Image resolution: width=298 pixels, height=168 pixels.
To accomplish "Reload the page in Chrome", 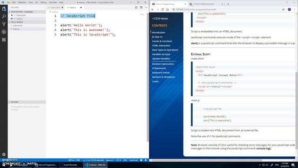I will [163, 9].
